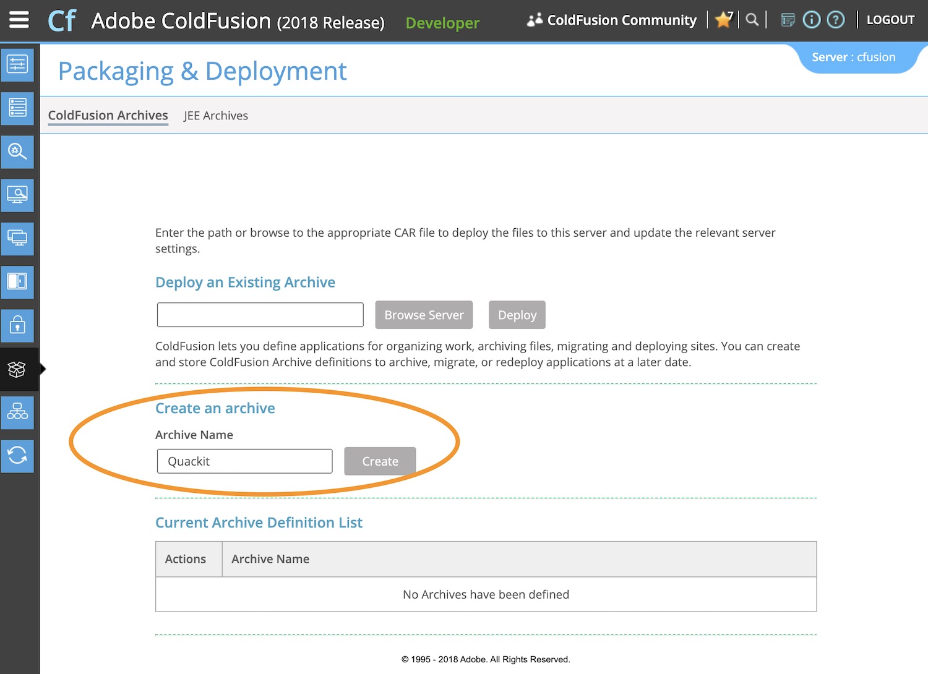The image size is (928, 674).
Task: Click the 'Developer' edition label
Action: point(442,23)
